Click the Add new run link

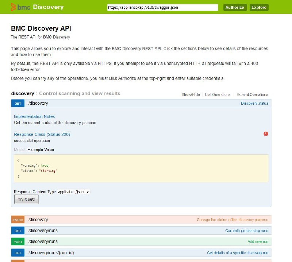(258, 242)
